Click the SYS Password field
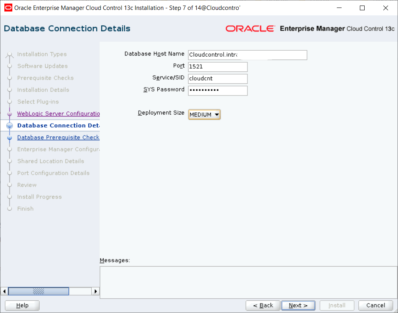398x313 pixels. [x=218, y=91]
